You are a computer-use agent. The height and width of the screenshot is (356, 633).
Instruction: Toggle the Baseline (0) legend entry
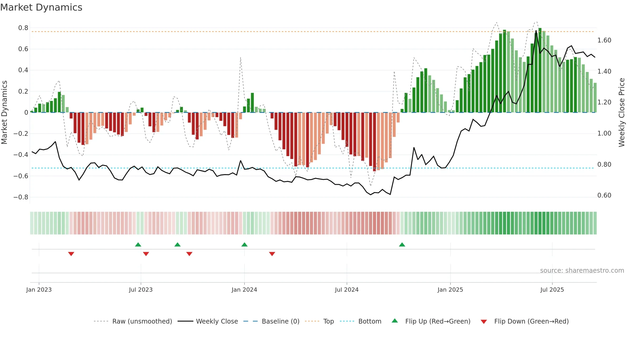click(271, 321)
